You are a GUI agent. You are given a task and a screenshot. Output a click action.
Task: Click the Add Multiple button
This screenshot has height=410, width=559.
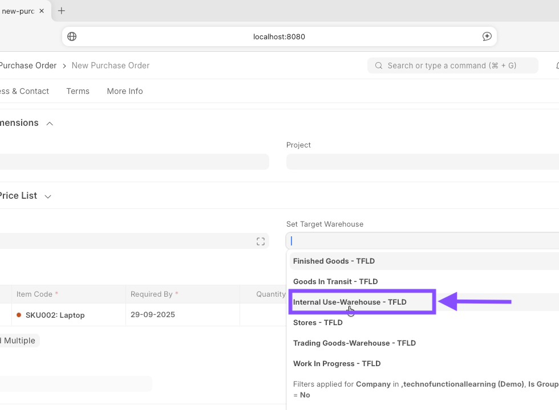click(19, 341)
